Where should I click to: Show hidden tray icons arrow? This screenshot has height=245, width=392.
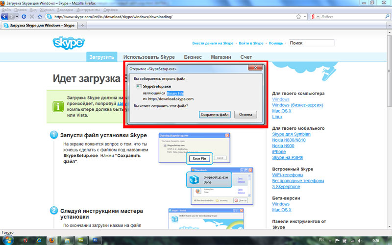point(330,241)
